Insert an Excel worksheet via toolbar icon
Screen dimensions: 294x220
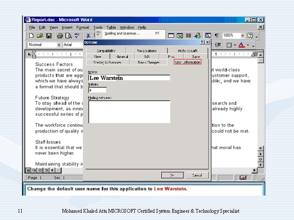(180, 35)
